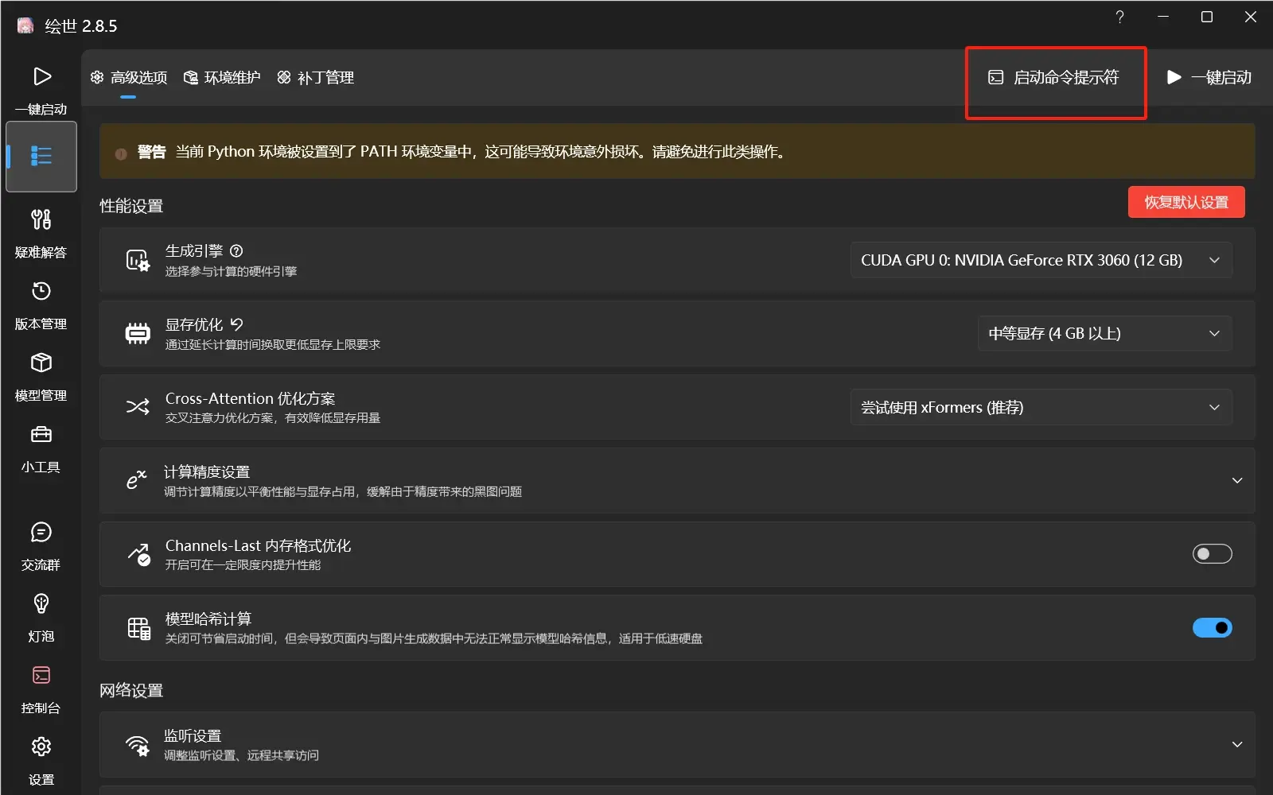Screen dimensions: 1273x795
Task: Expand the 监听设置 section chevron
Action: pyautogui.click(x=1237, y=745)
